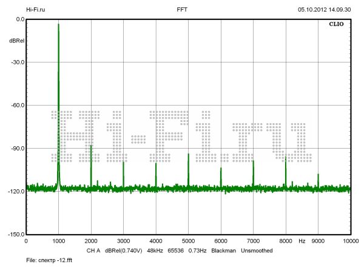The height and width of the screenshot is (273, 364).
Task: Click the -150.0 y-axis value
Action: pyautogui.click(x=15, y=234)
